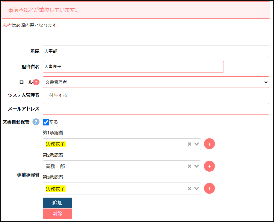Click the plus icon for 第1承認者
Image resolution: width=274 pixels, height=222 pixels.
point(209,144)
